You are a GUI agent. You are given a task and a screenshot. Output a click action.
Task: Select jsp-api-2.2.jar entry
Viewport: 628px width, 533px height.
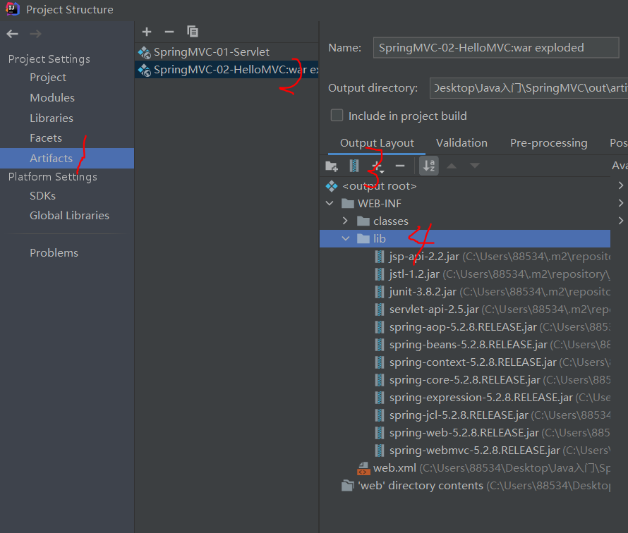click(x=464, y=256)
